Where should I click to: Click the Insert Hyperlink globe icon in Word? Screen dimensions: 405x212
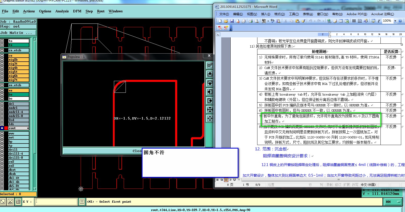point(329,21)
